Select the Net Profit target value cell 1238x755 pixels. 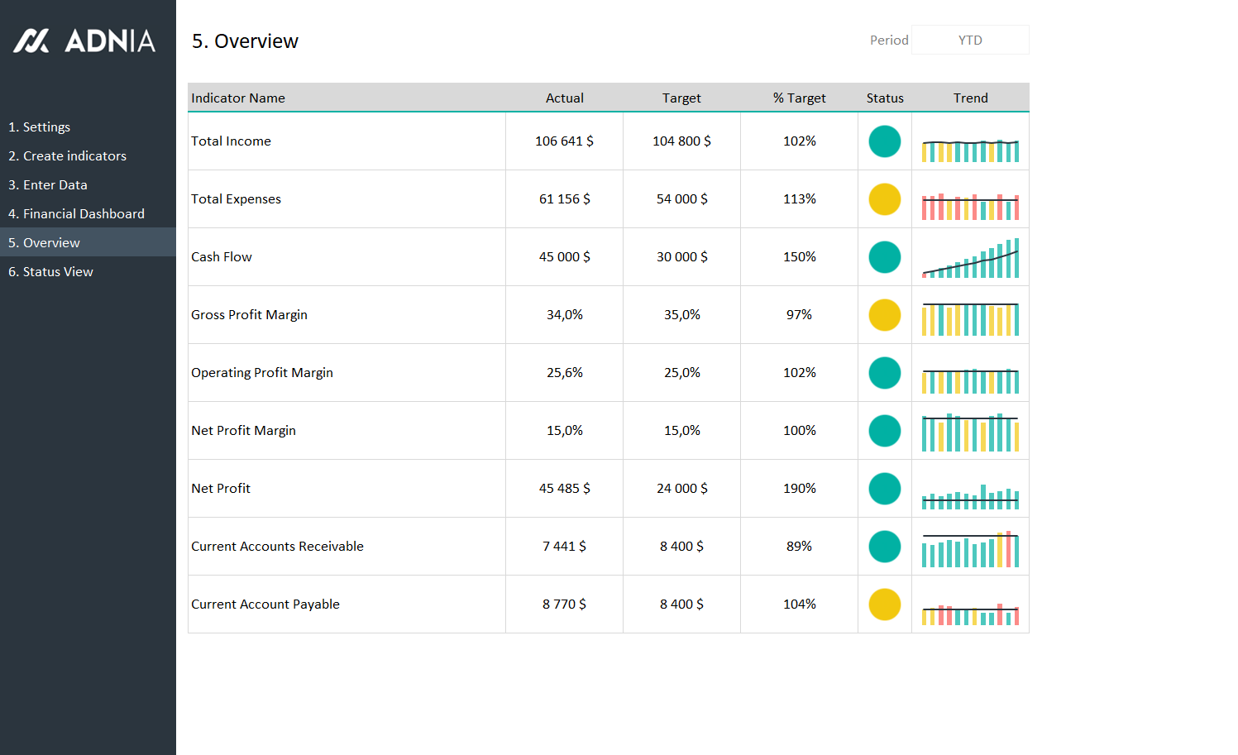(681, 489)
